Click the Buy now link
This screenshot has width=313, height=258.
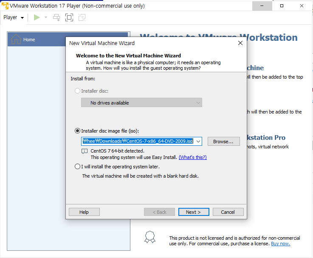click(x=280, y=244)
